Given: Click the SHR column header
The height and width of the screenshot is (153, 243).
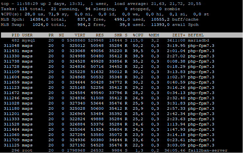Looking at the screenshot, I should point(118,35).
